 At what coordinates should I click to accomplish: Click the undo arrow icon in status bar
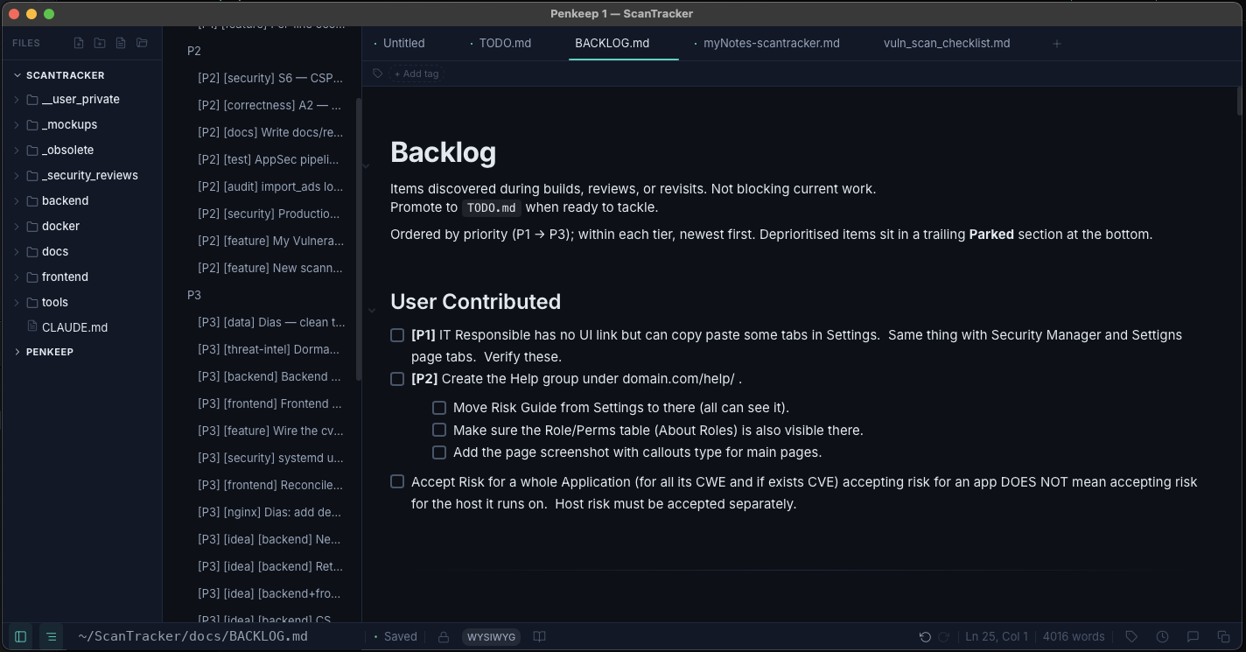(x=925, y=636)
